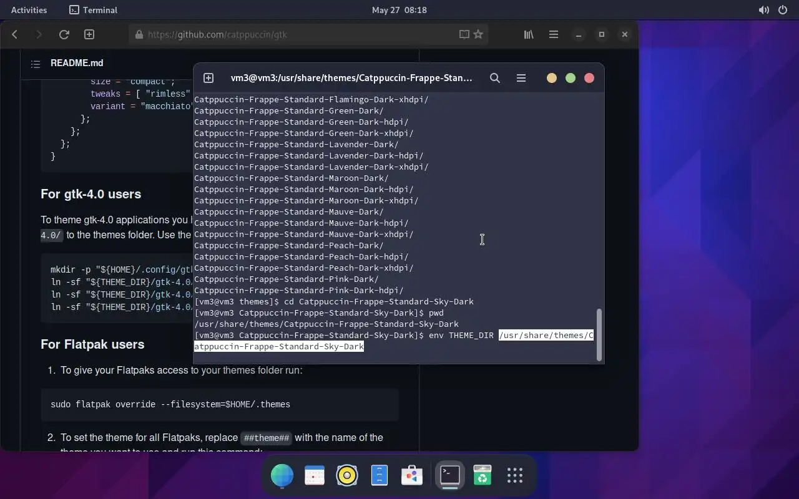Click 'Catppuccin-Frappe-Standard-Pink-Dark-hdpi/' terminal line

click(298, 290)
